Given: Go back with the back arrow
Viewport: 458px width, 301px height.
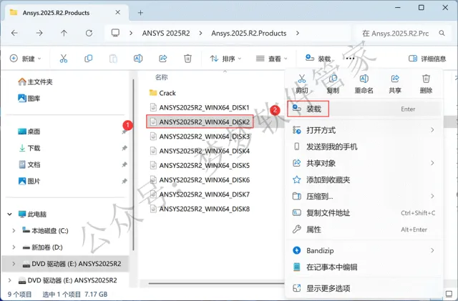Looking at the screenshot, I should 14,33.
